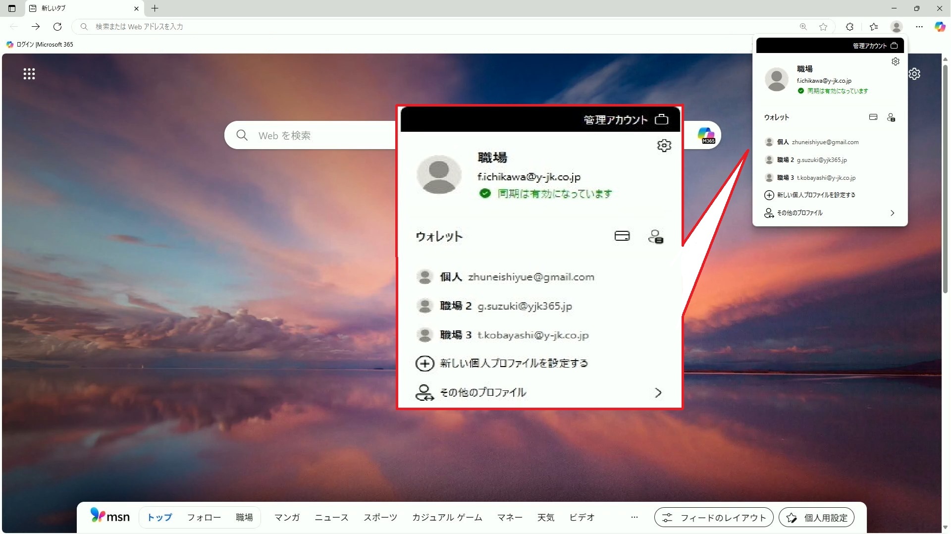Open the new tab page settings gear

[x=914, y=74]
